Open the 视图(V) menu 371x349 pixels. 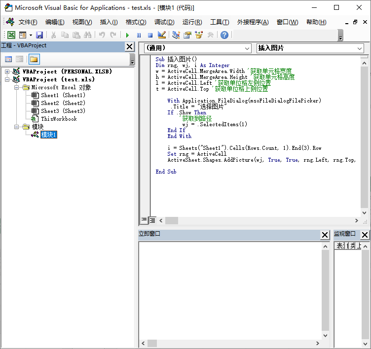[82, 22]
